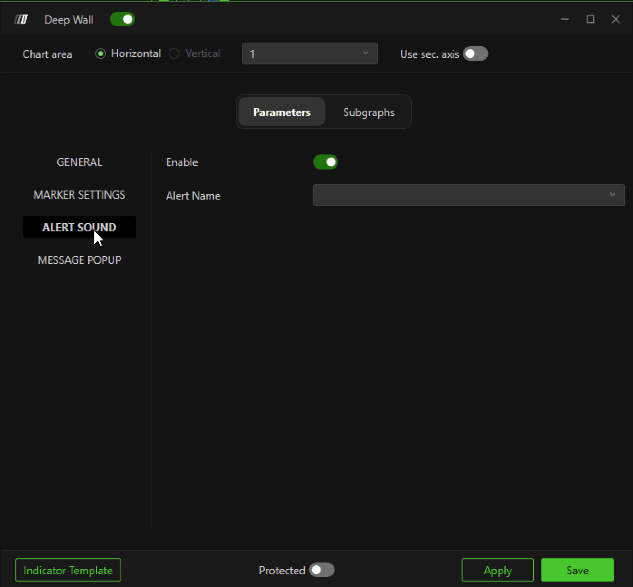Disable the alert sound Enable switch
The height and width of the screenshot is (587, 633).
coord(326,162)
